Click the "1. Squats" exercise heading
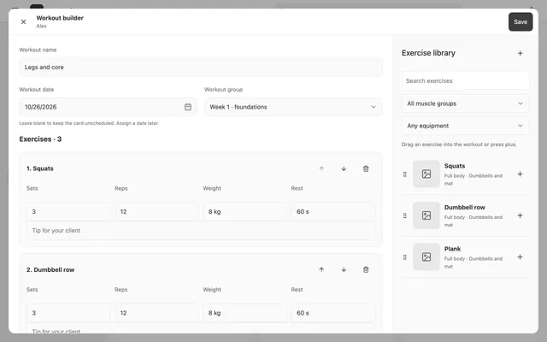Viewport: 547px width, 342px height. pos(40,168)
